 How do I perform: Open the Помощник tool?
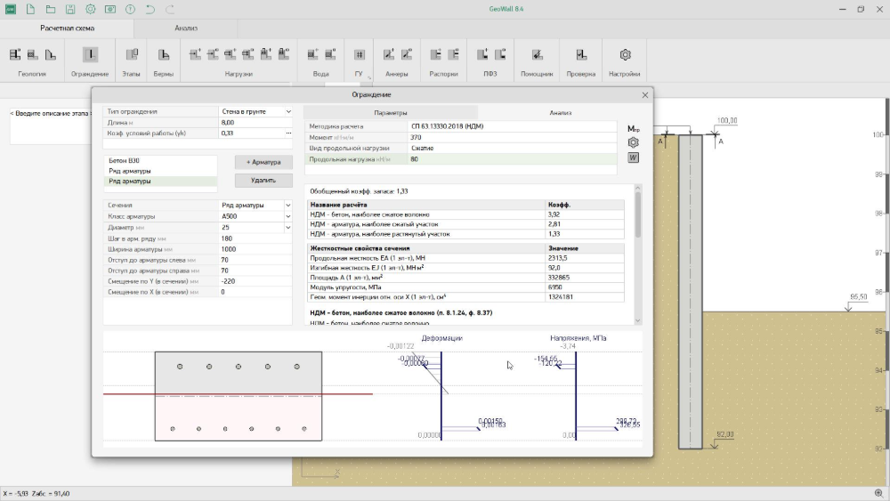(537, 55)
